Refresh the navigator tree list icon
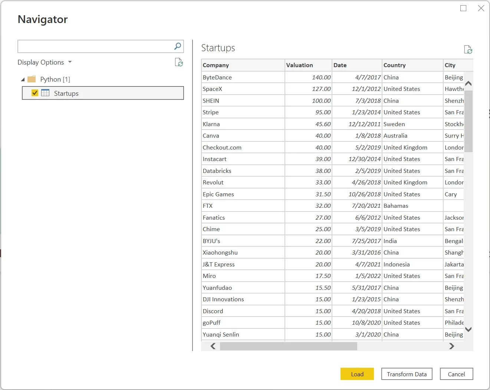This screenshot has height=390, width=490. pos(179,62)
